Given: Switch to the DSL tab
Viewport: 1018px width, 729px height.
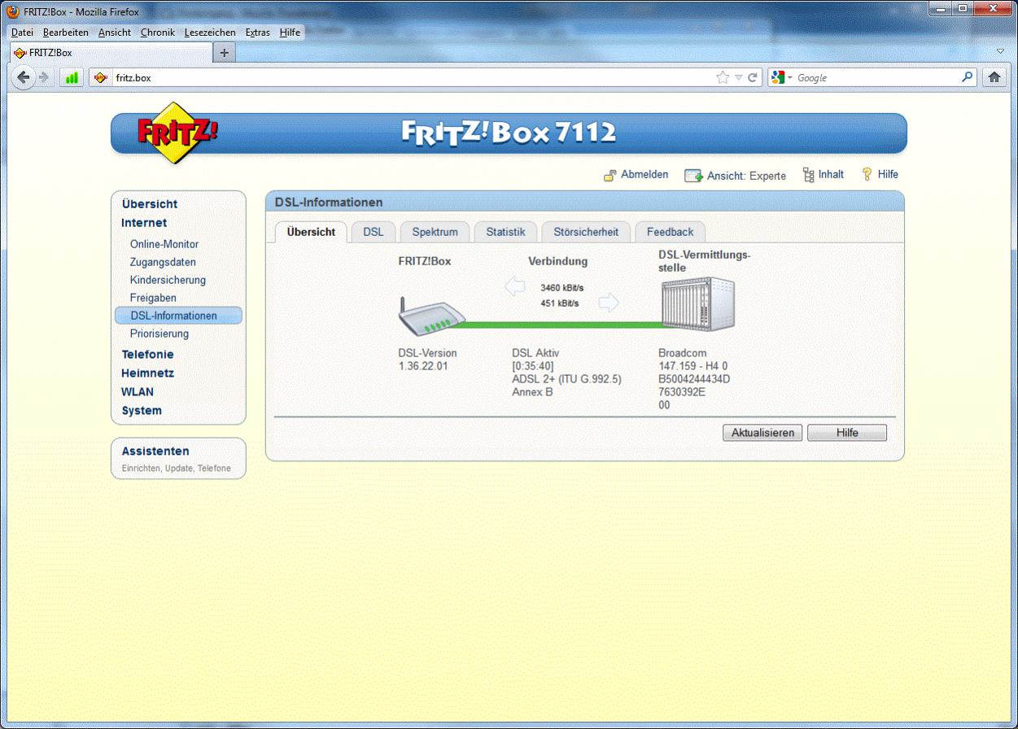Looking at the screenshot, I should click(x=374, y=232).
